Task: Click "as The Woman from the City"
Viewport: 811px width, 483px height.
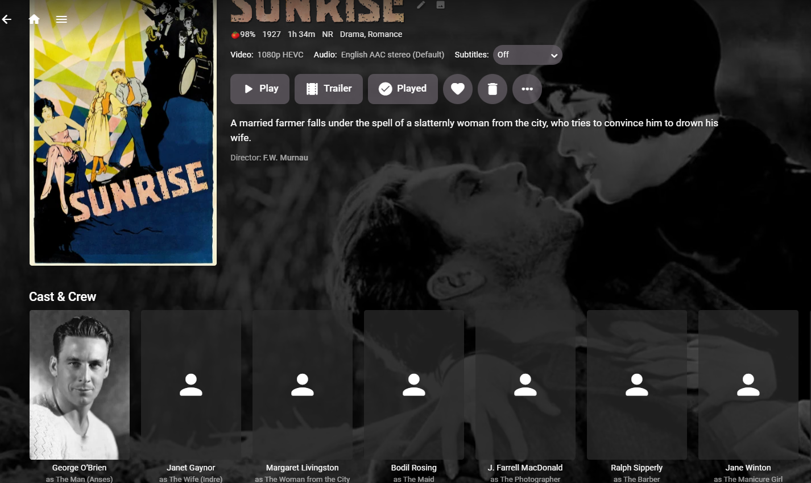Action: (x=303, y=479)
